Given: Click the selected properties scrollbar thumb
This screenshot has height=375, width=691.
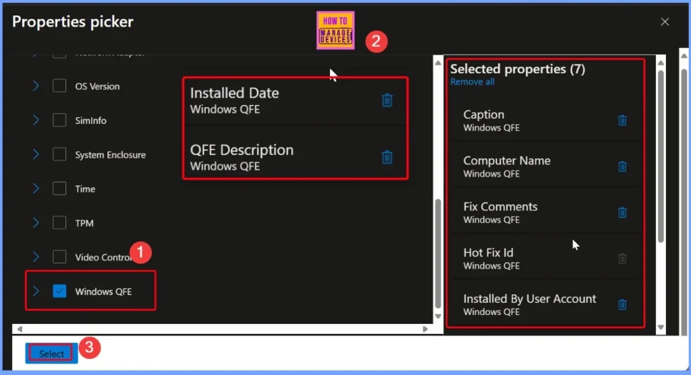Looking at the screenshot, I should (661, 156).
